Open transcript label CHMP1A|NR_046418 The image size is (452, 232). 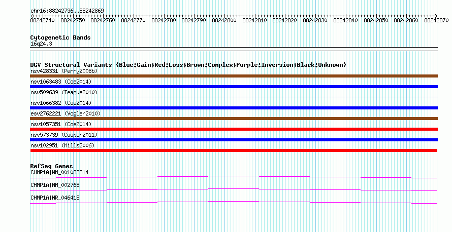click(x=55, y=198)
